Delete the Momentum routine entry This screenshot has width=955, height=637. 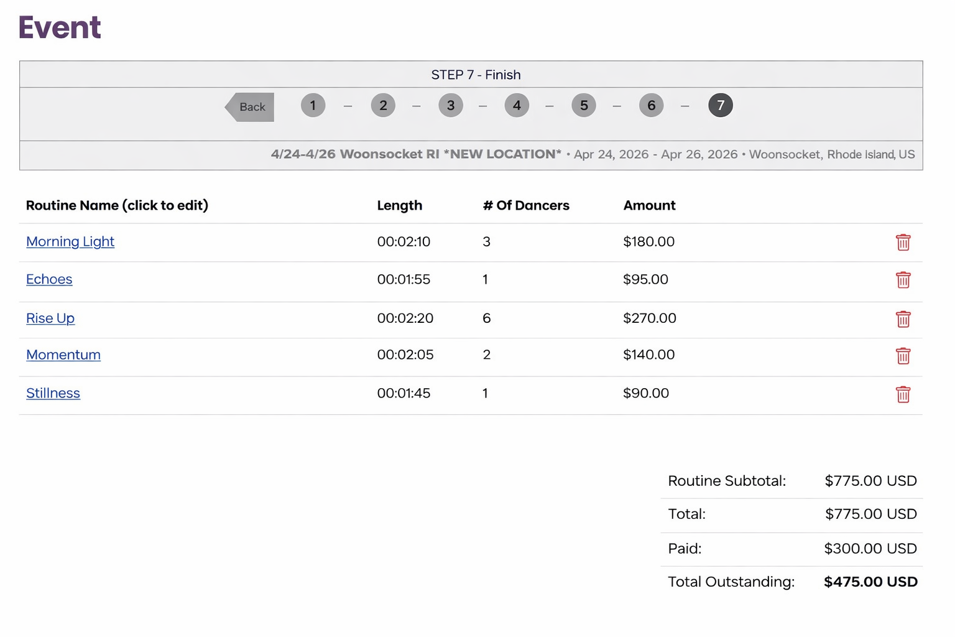[903, 356]
